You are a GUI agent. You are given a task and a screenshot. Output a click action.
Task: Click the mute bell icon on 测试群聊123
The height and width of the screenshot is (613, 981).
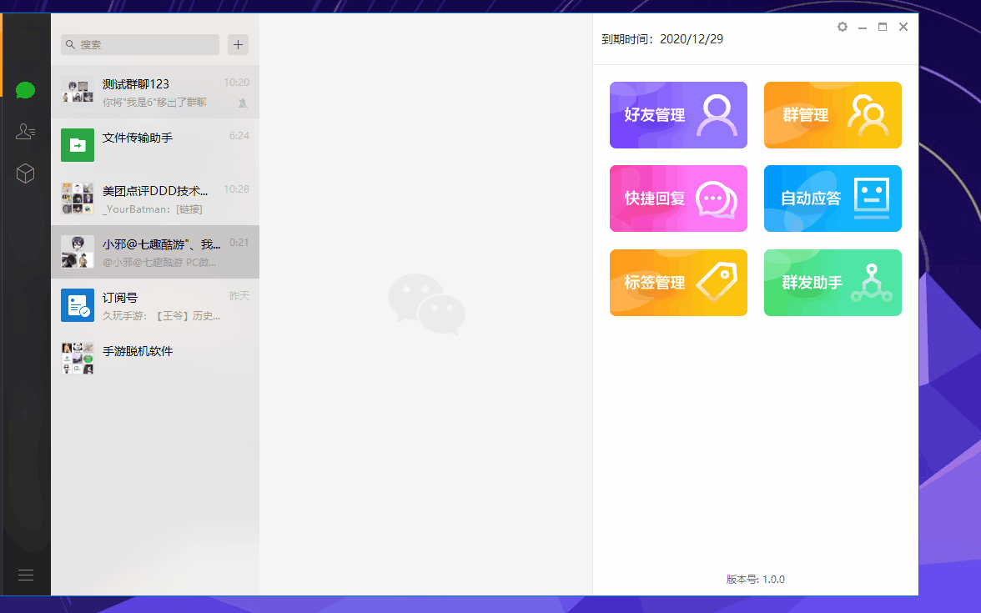point(243,103)
